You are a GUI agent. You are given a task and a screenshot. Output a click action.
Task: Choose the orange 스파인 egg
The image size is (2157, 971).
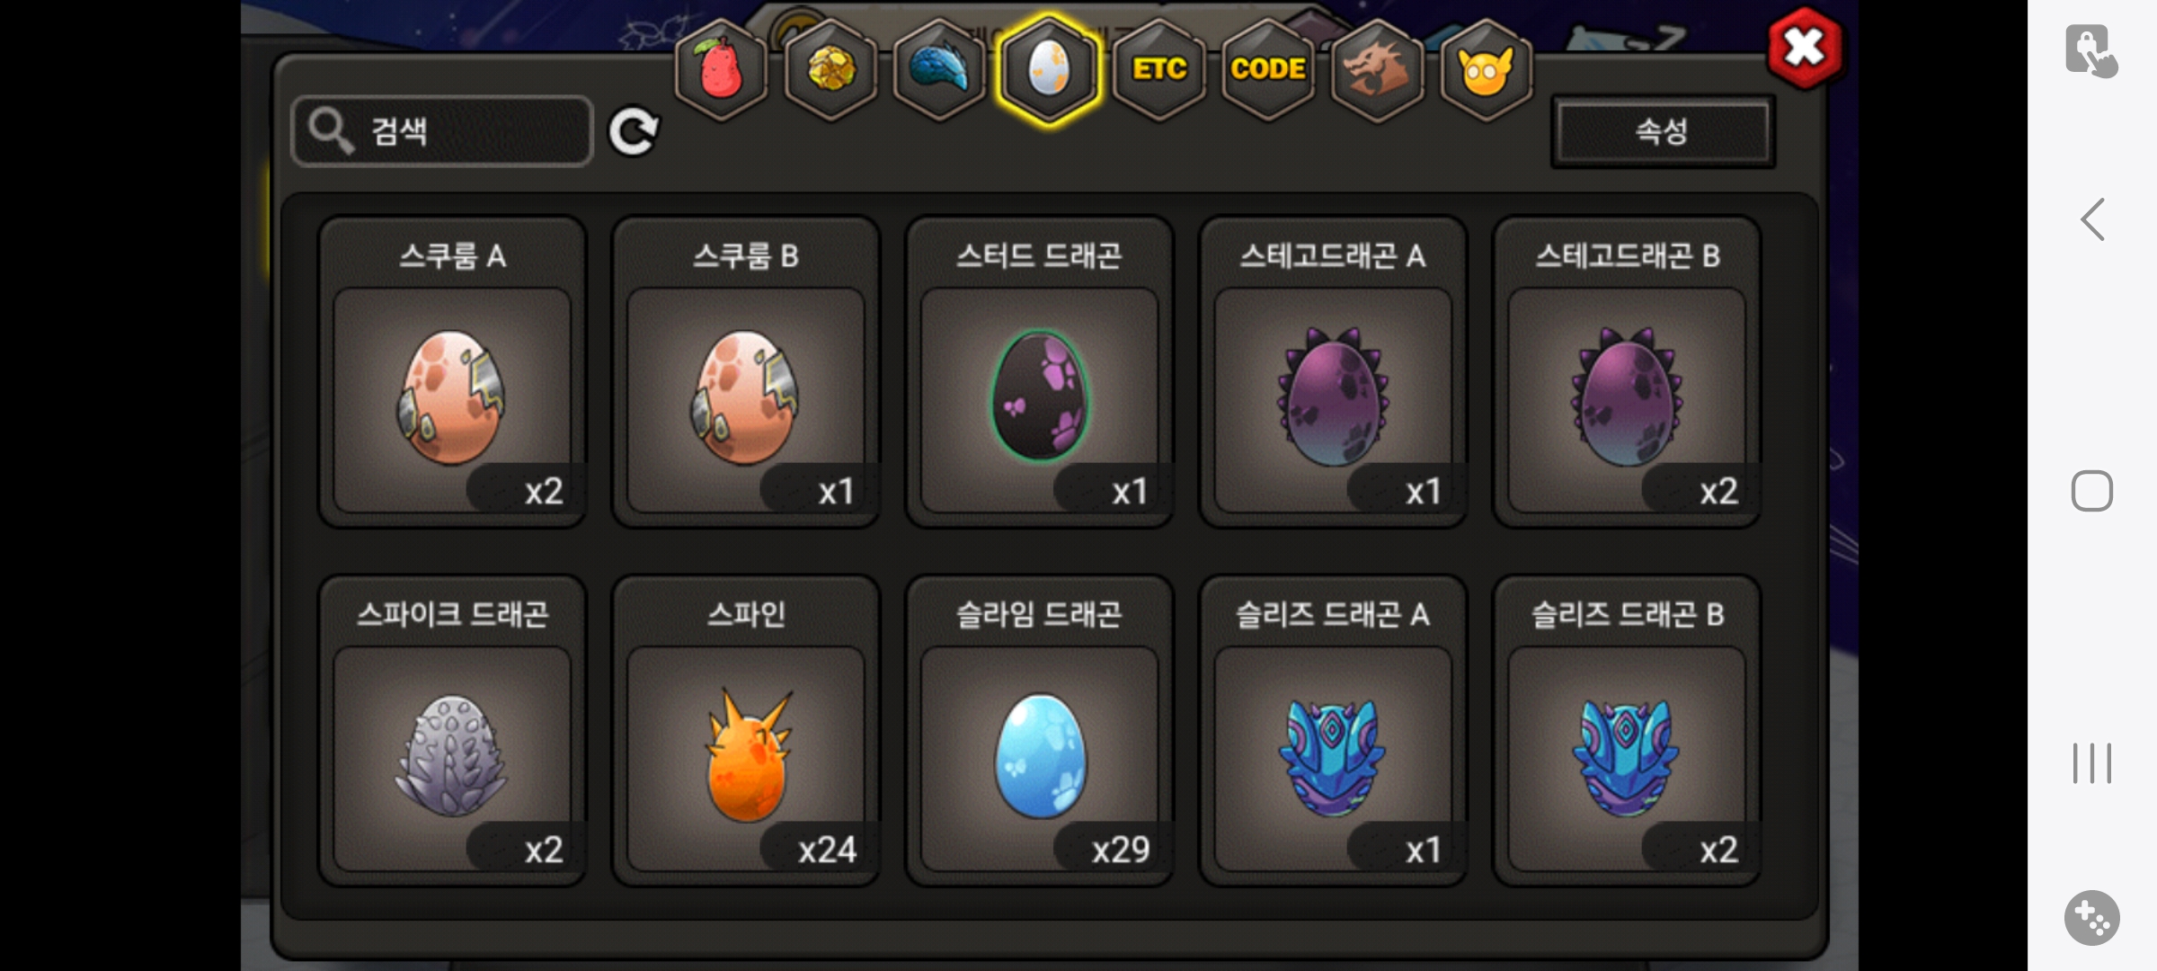746,731
